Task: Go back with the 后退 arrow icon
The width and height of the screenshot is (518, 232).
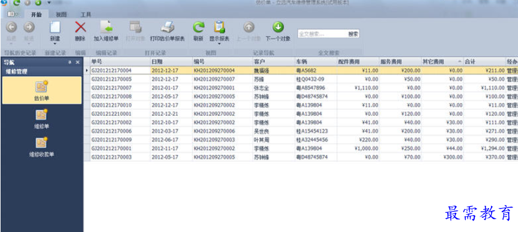Action: click(11, 27)
